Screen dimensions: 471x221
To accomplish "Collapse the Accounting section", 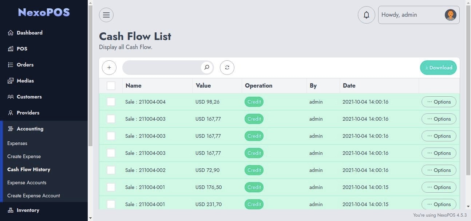I will (30, 129).
